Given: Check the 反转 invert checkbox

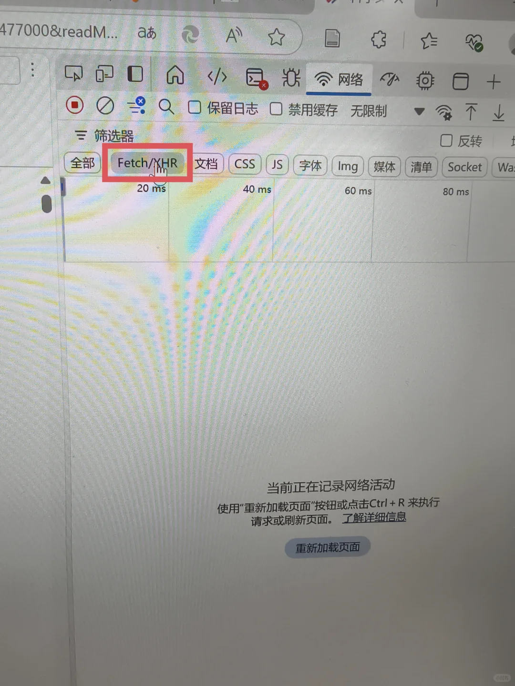Looking at the screenshot, I should (x=446, y=141).
